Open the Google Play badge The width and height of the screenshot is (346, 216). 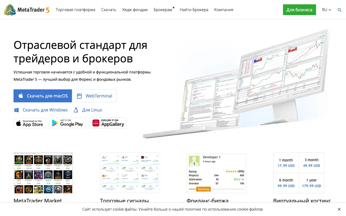68,123
